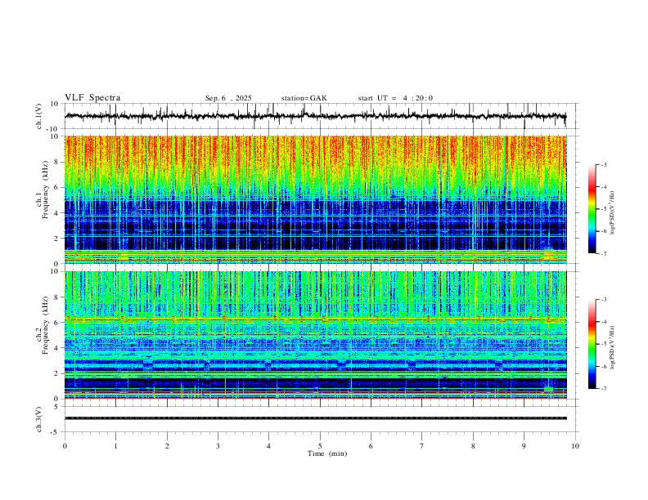Screen dimensions: 648x500
Task: Click the 'station=GAK' label
Action: coord(304,98)
